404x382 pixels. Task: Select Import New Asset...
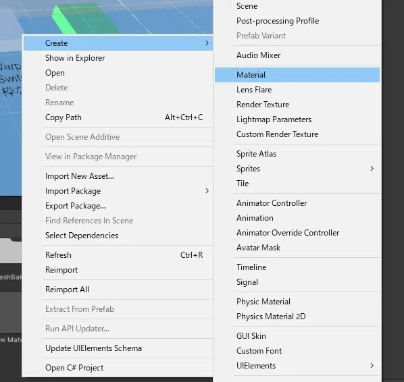[x=118, y=176]
